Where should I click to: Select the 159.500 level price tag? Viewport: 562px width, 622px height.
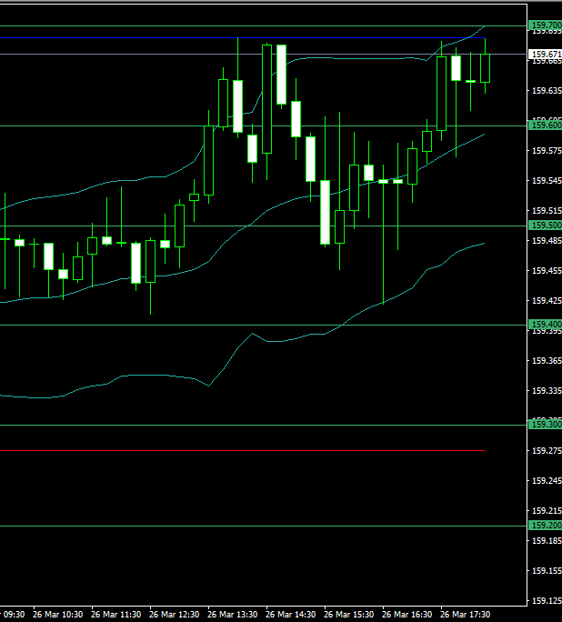point(544,226)
